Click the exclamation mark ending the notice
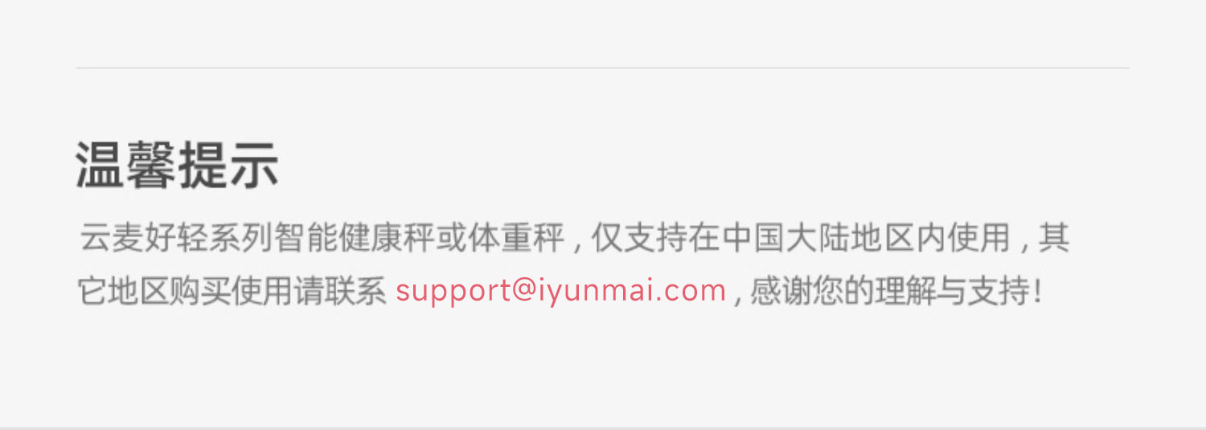Screen dimensions: 1206x430 coord(1037,292)
